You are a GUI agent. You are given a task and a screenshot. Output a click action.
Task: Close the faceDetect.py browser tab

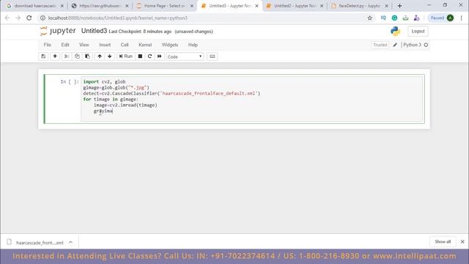coord(386,6)
